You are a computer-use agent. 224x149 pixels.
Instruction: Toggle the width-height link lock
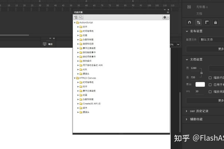tap(202, 73)
